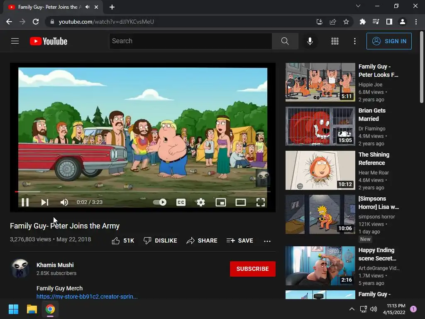The width and height of the screenshot is (425, 319).
Task: Mute the video player volume
Action: coord(64,202)
